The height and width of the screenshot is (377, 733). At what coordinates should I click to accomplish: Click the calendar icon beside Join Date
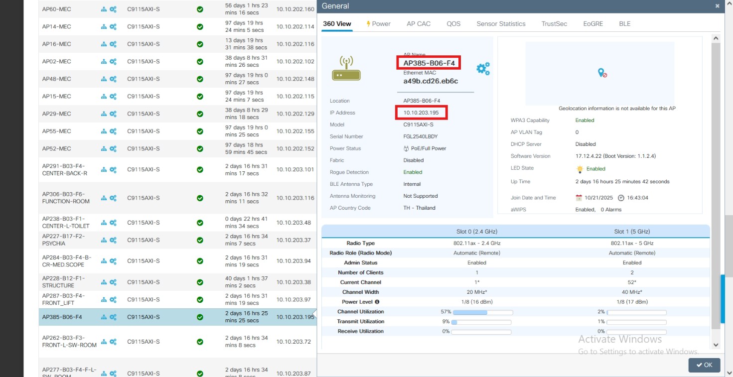(x=579, y=198)
